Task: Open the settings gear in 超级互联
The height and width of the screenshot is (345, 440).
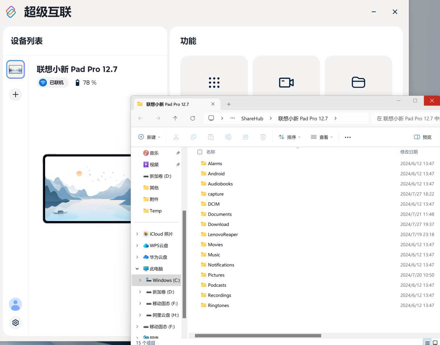Action: click(16, 323)
